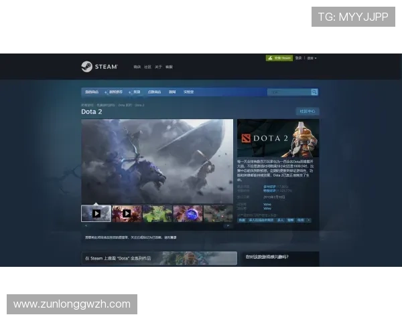The width and height of the screenshot is (402, 321).
Task: Click the thumbnail strip scrollbar track
Action: point(157,226)
